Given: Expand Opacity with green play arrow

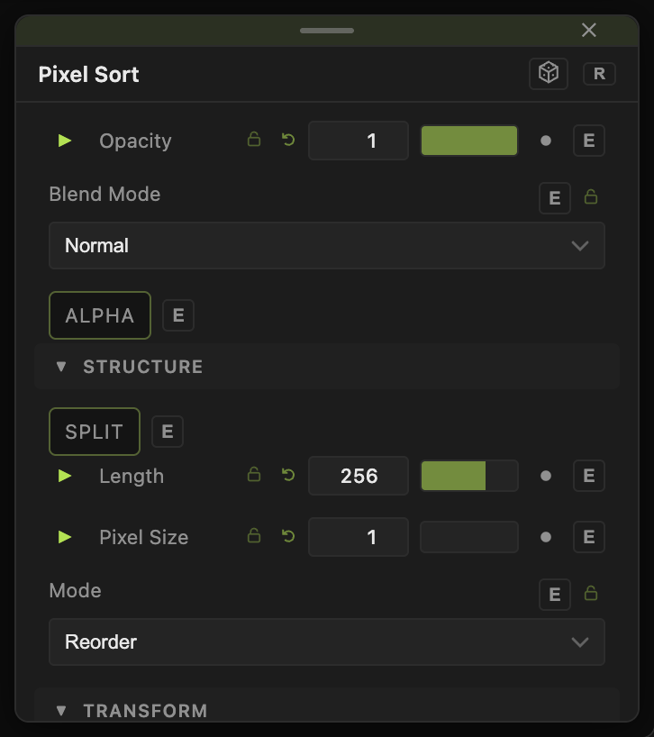Looking at the screenshot, I should (64, 141).
